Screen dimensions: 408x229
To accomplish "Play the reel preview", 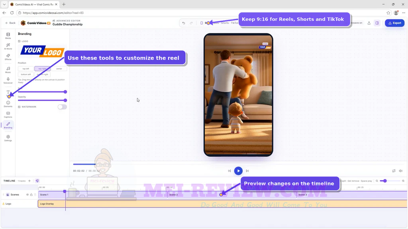I will tap(238, 171).
